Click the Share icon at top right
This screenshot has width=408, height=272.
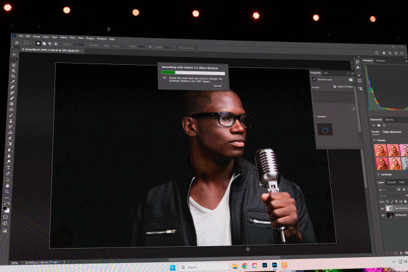click(x=377, y=52)
